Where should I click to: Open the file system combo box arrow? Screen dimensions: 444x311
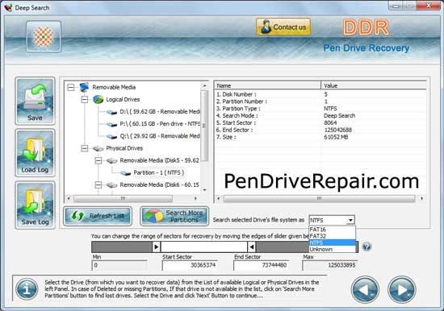pos(350,220)
